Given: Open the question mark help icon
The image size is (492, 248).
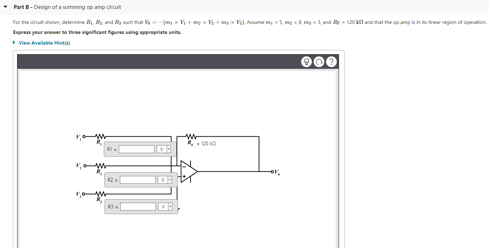Looking at the screenshot, I should 331,61.
